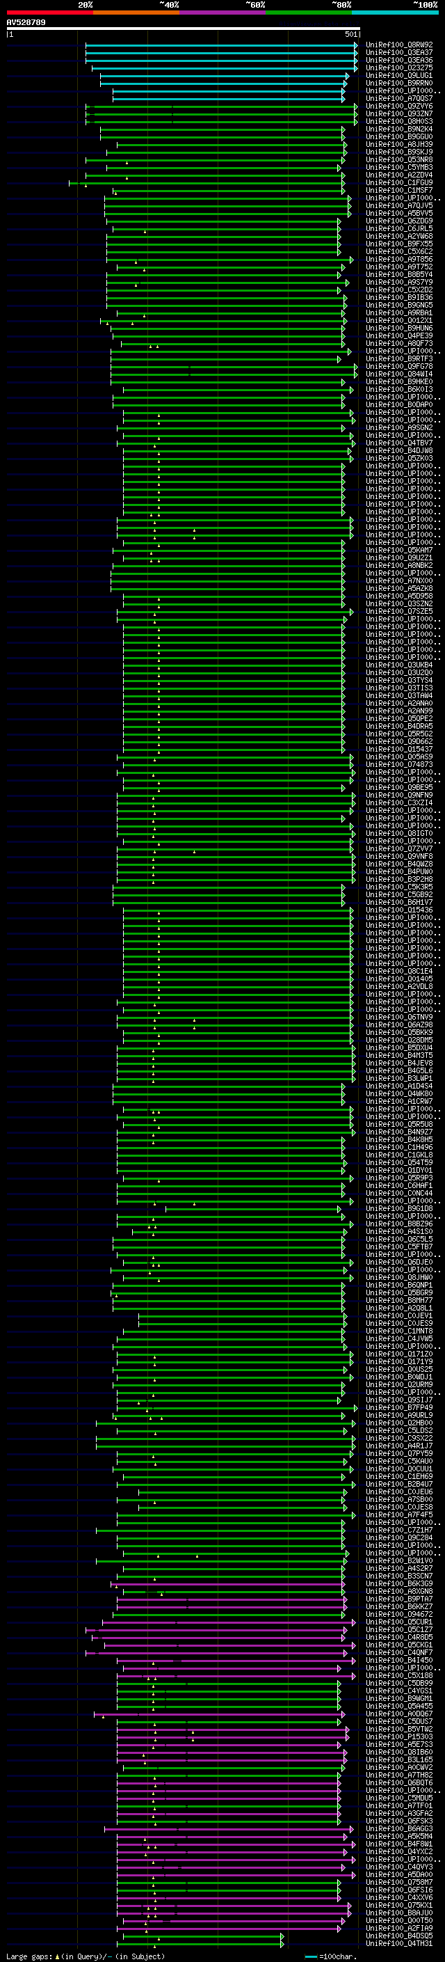Select hit UniRef100_C1H496
The width and height of the screenshot is (445, 1962).
tap(399, 1147)
